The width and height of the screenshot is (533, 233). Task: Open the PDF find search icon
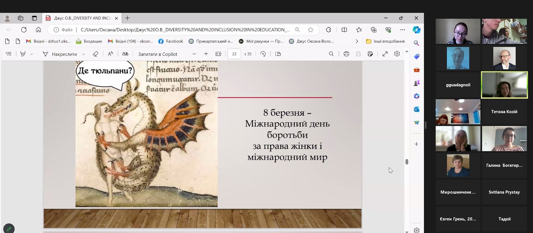pyautogui.click(x=331, y=54)
